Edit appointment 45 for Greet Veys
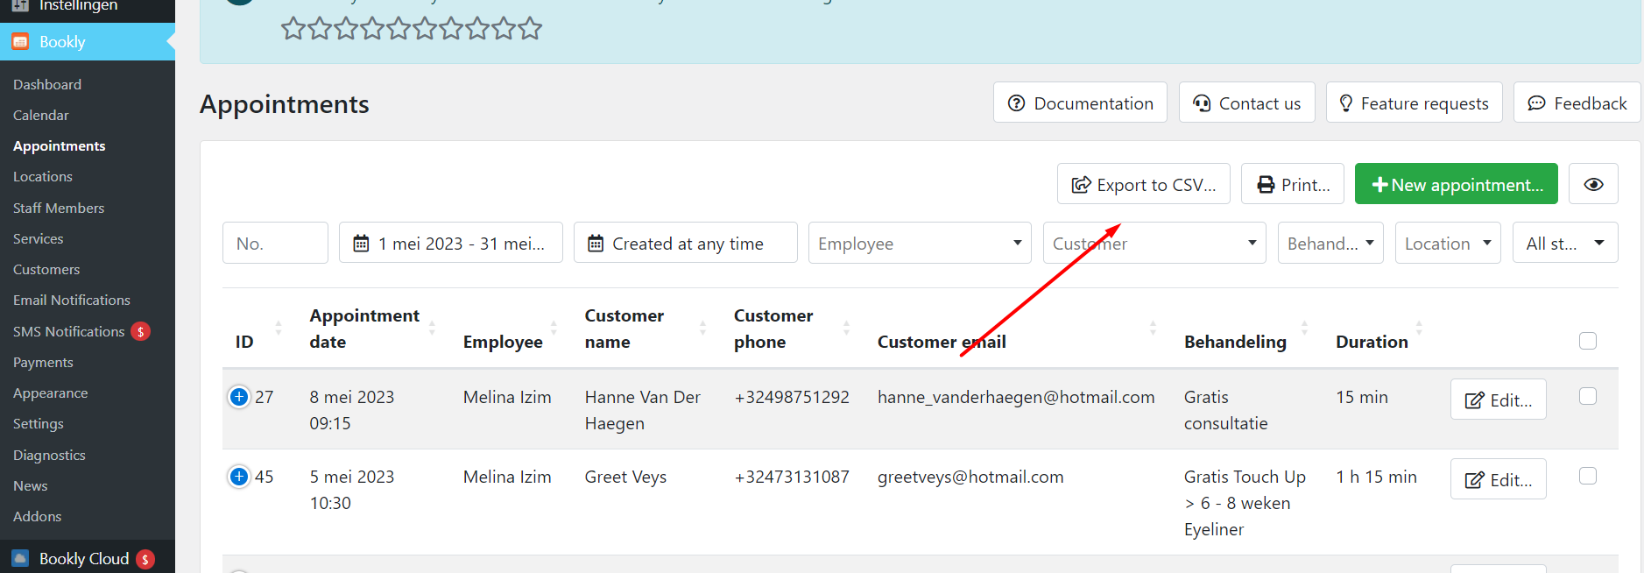 pos(1499,479)
